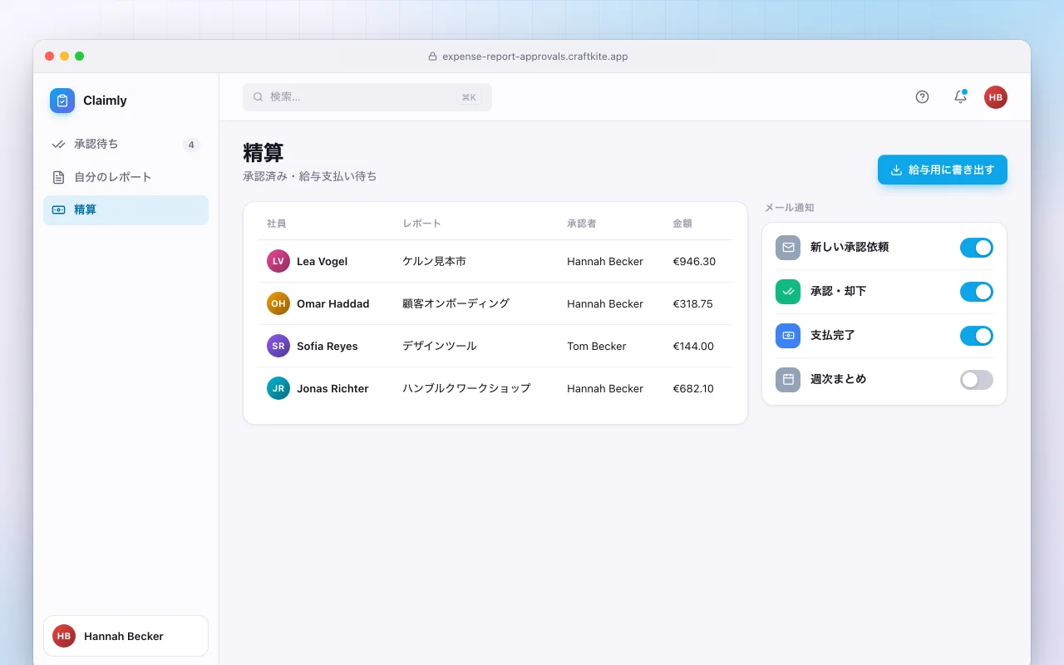Click the amount €682.10
The height and width of the screenshot is (665, 1064).
693,388
